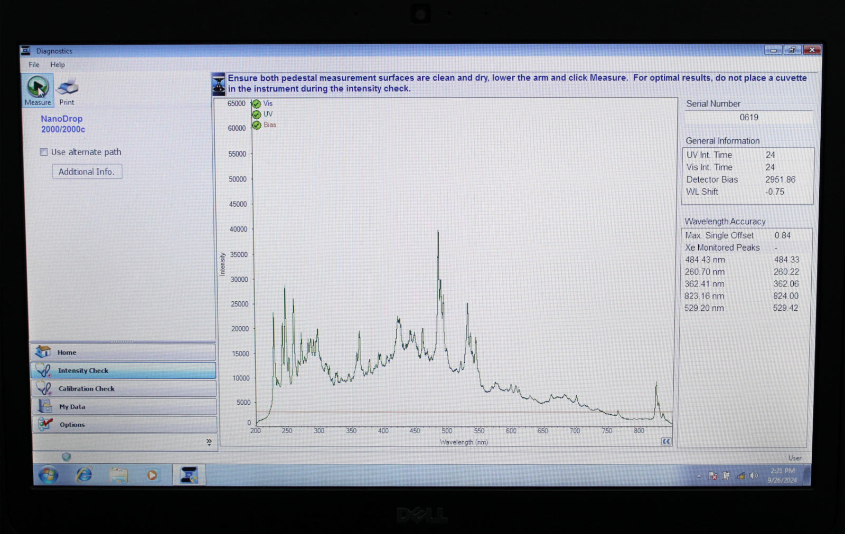
Task: Click the Wavelength (nm) axis label
Action: 464,442
